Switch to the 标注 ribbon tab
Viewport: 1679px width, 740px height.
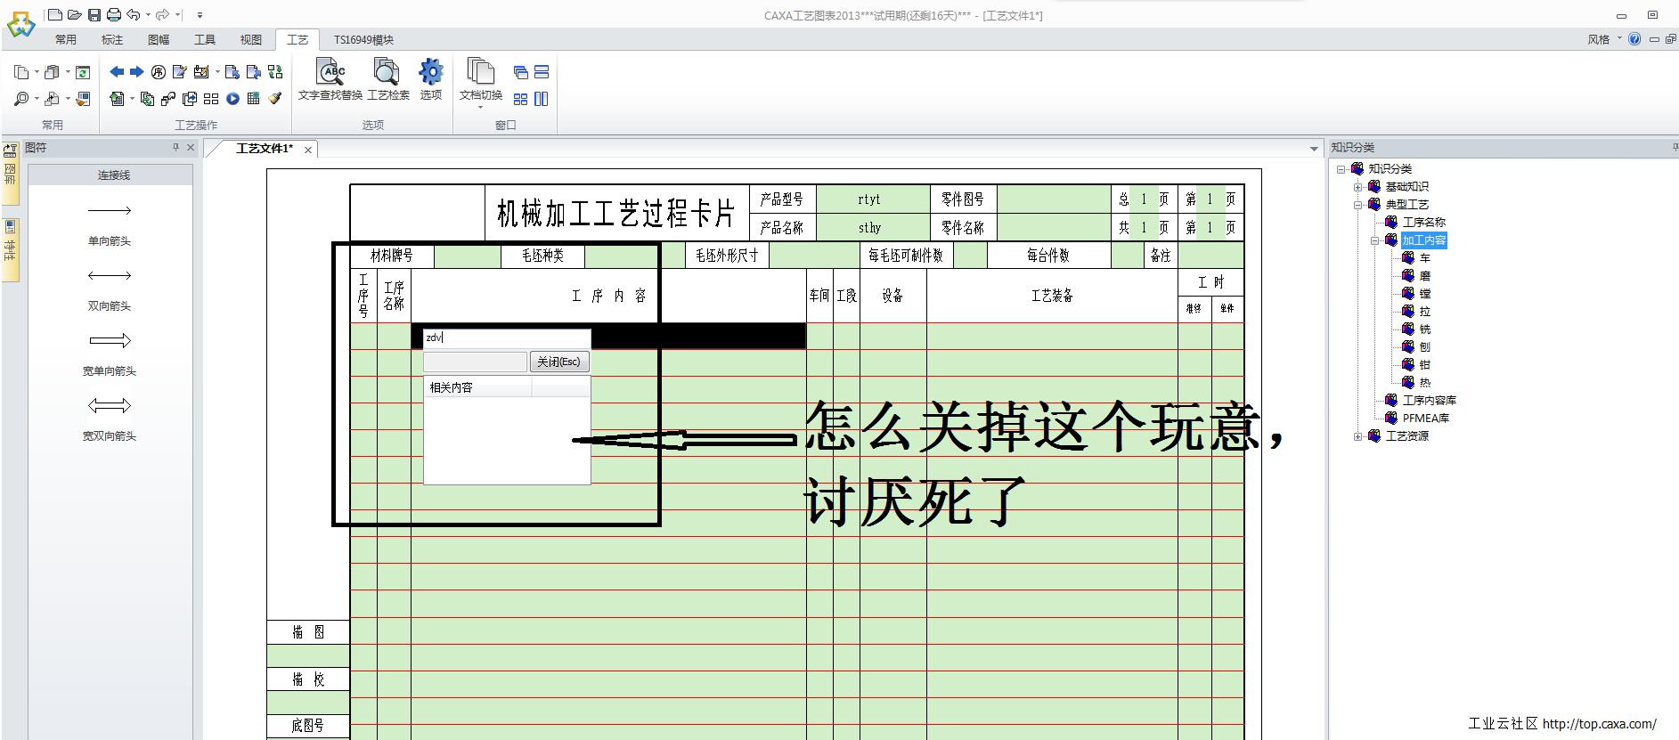coord(112,39)
